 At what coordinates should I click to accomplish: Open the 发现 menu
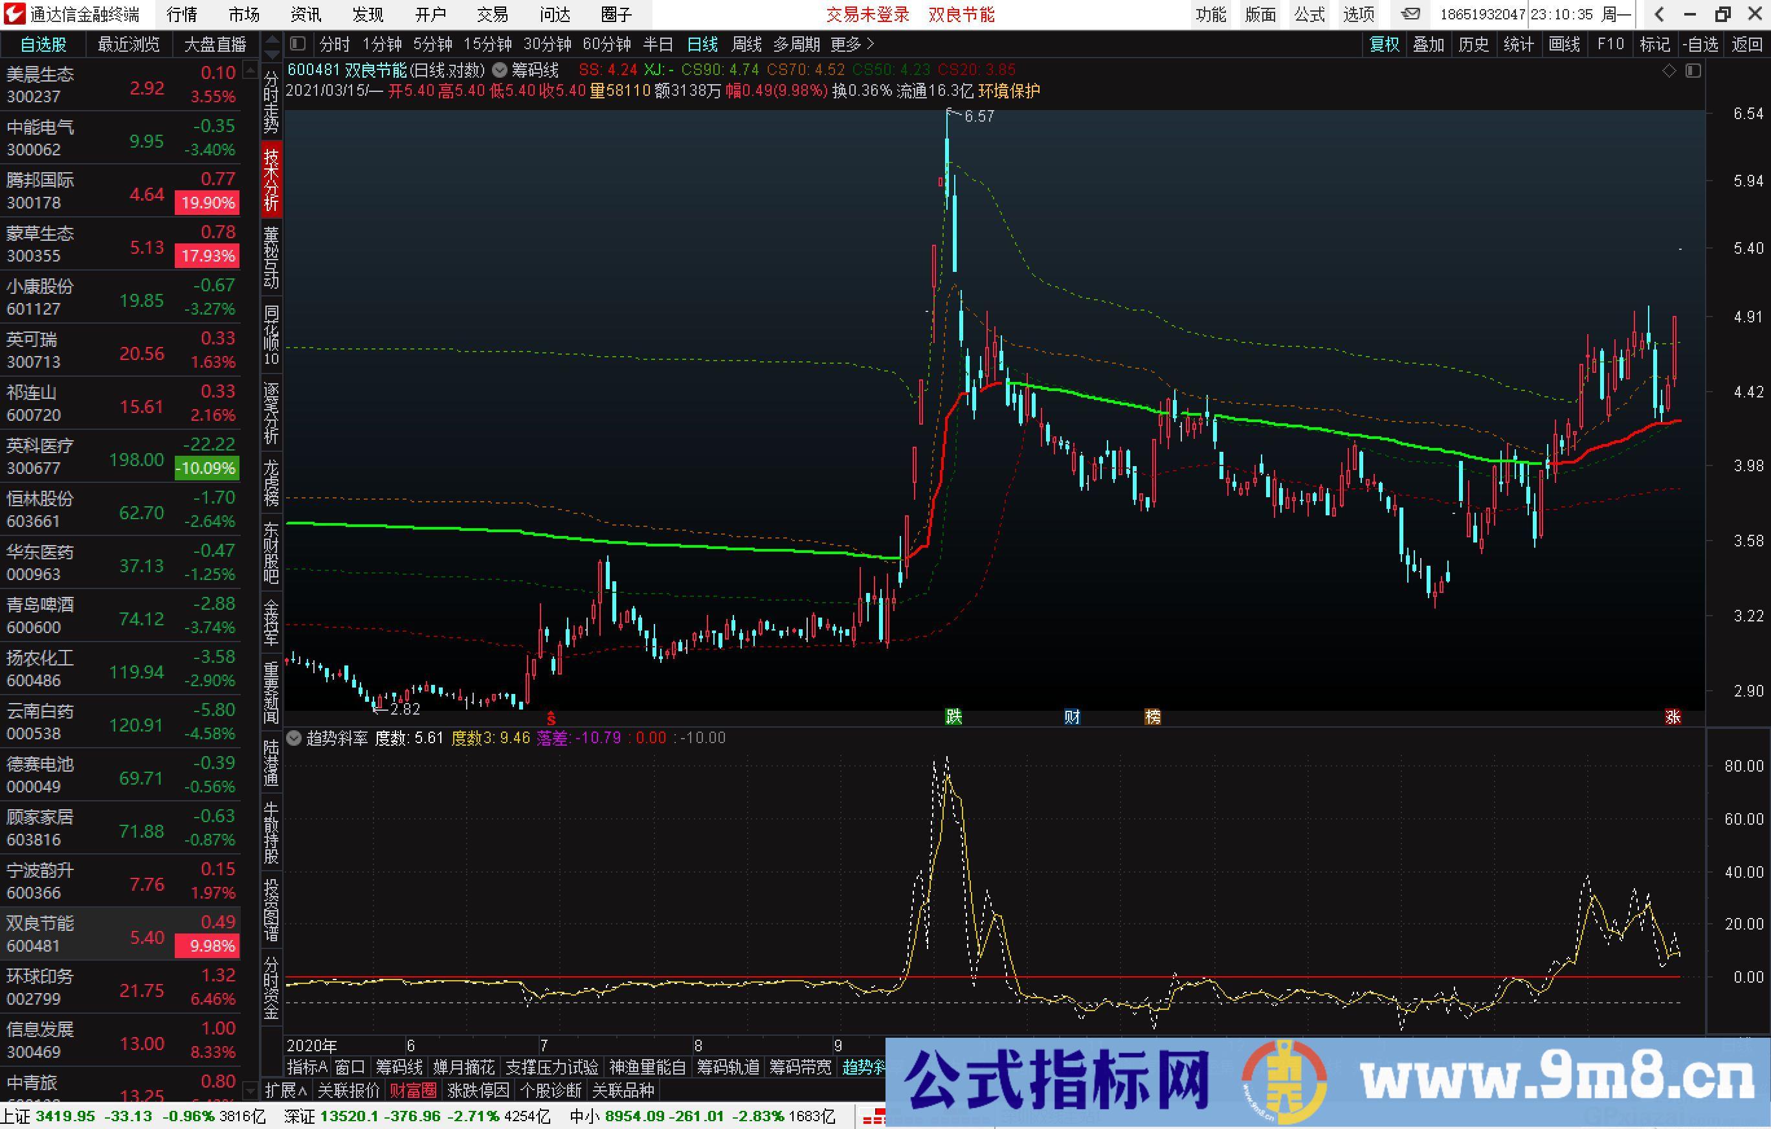pyautogui.click(x=368, y=14)
